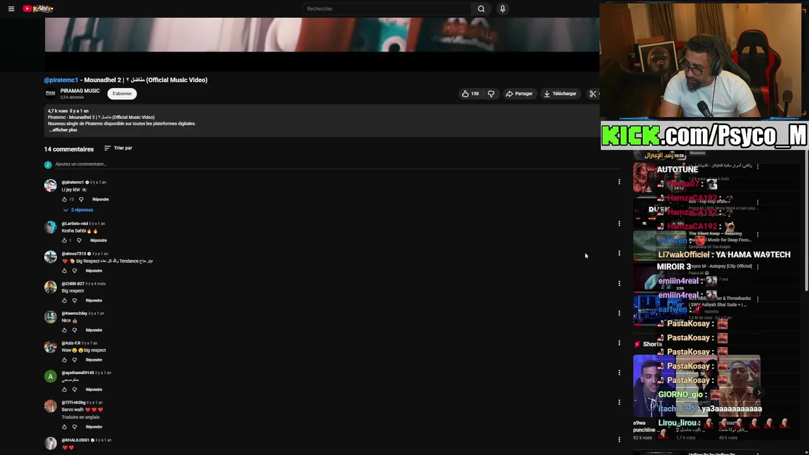This screenshot has width=809, height=455.
Task: Click the Télécharger download button
Action: [x=560, y=94]
